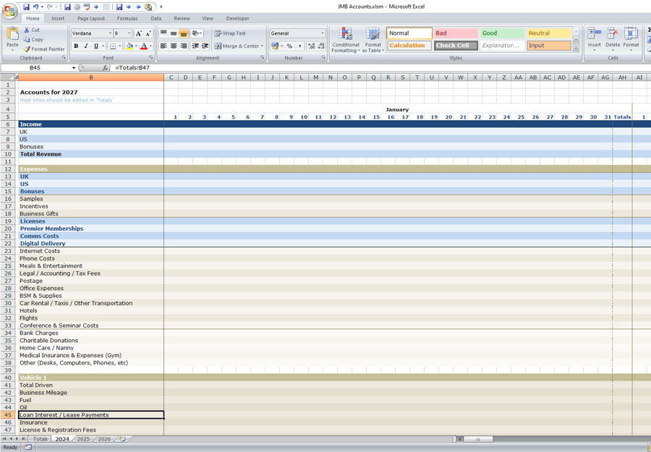Click Increase Decimal icon
This screenshot has height=452, width=651.
tap(311, 46)
